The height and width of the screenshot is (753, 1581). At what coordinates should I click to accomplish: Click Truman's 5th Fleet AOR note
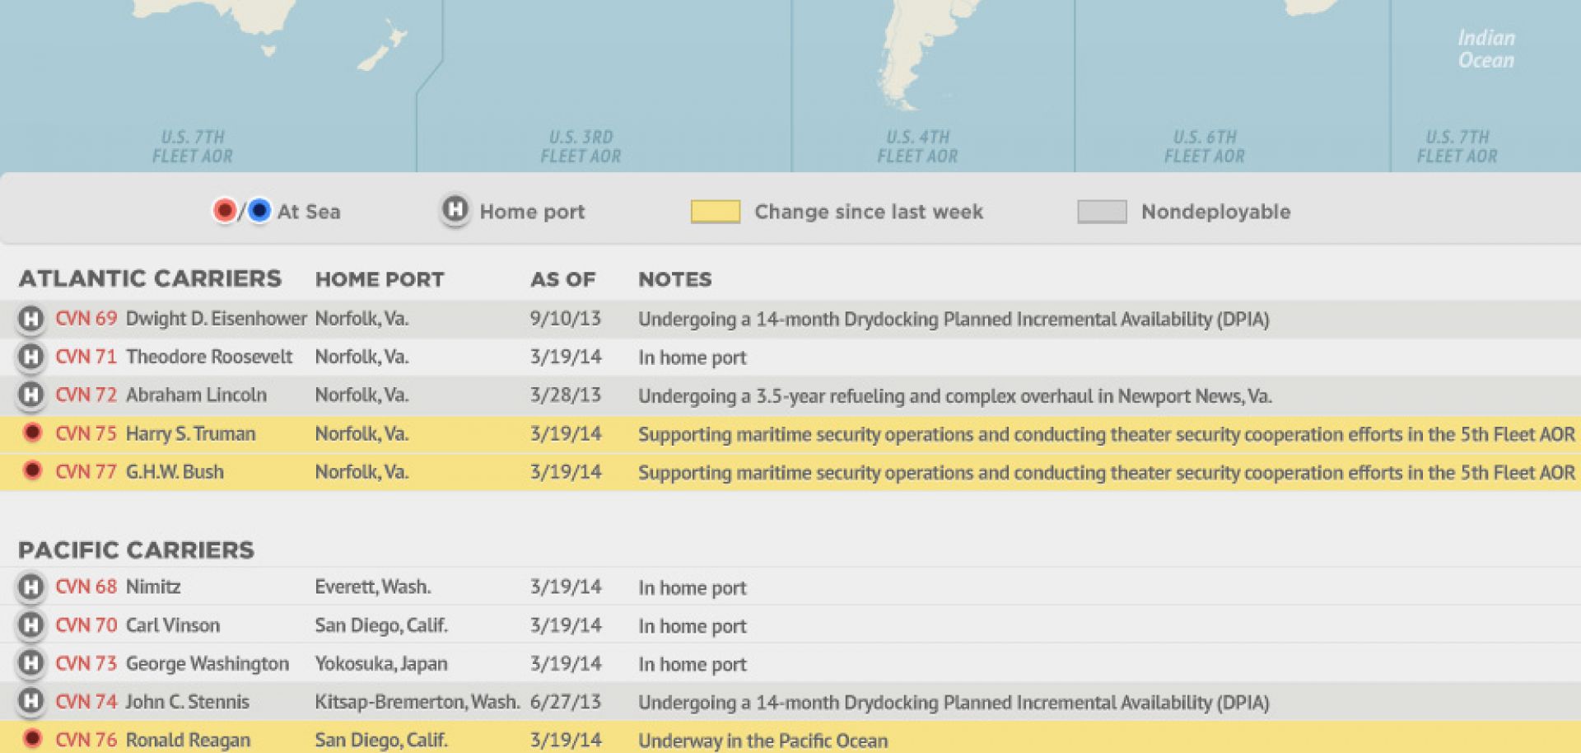tap(1107, 434)
